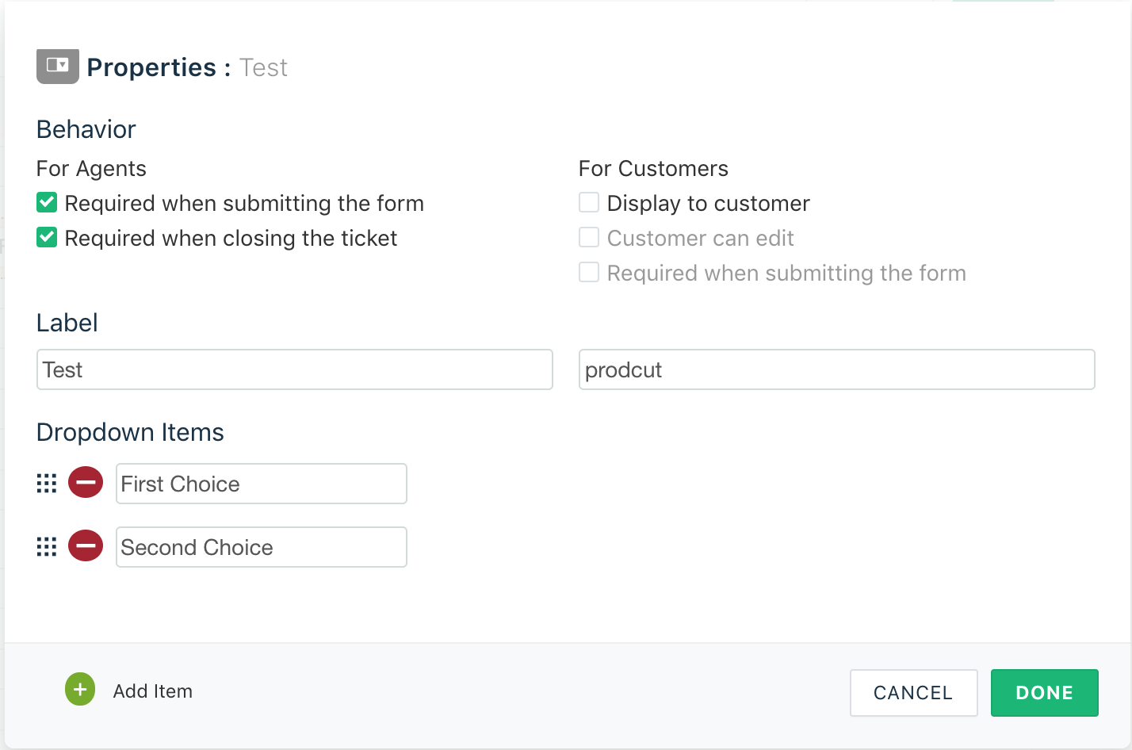Click the Add Item label
This screenshot has width=1132, height=750.
(152, 691)
